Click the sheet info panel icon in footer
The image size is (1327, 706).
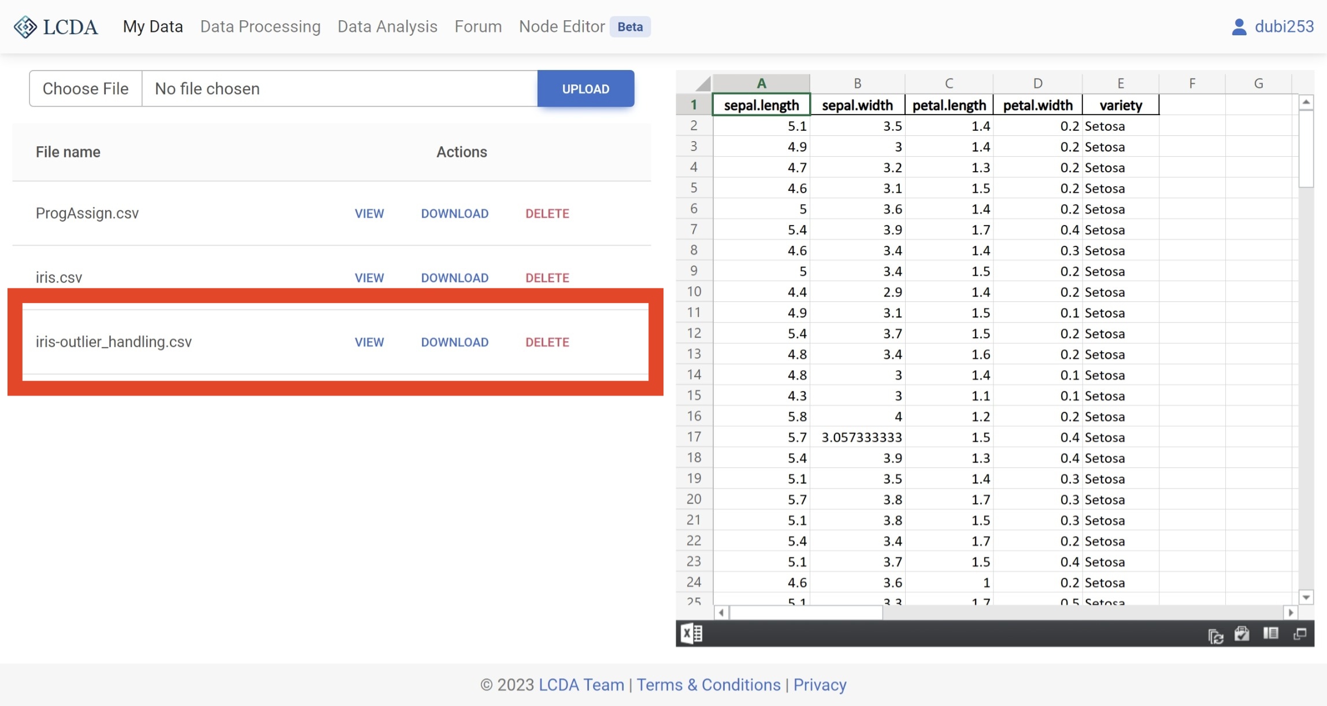(x=1270, y=634)
